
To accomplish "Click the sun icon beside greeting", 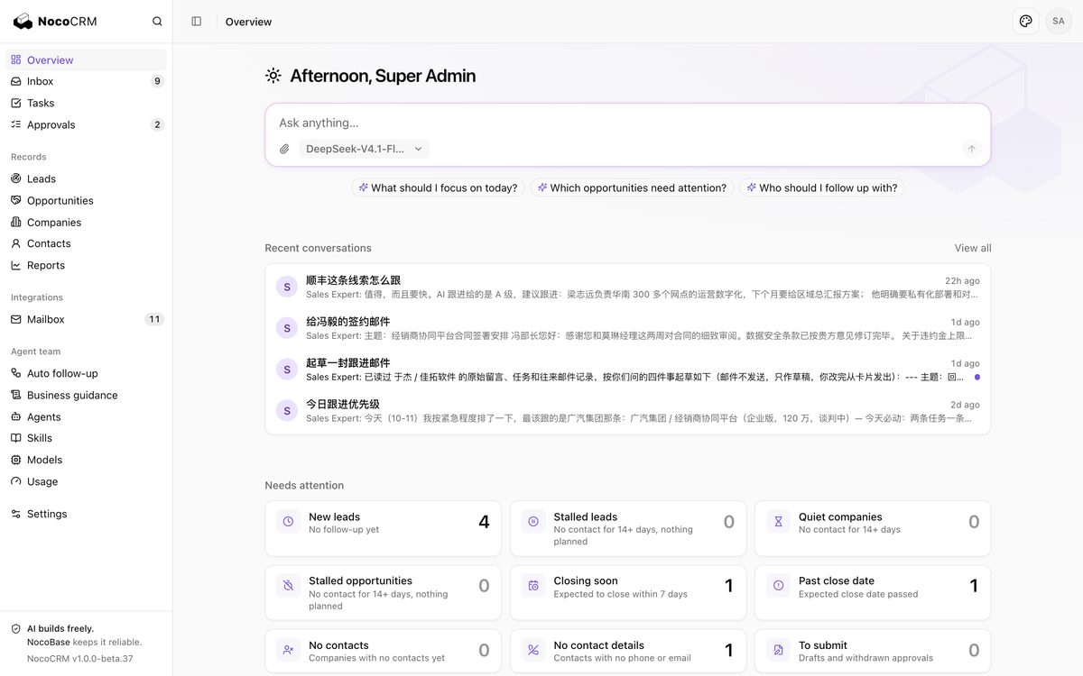I will [273, 76].
